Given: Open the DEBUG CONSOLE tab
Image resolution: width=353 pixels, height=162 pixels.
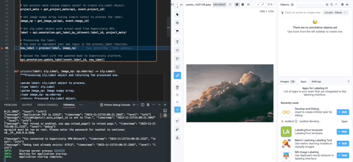Looking at the screenshot, I should 48,105.
